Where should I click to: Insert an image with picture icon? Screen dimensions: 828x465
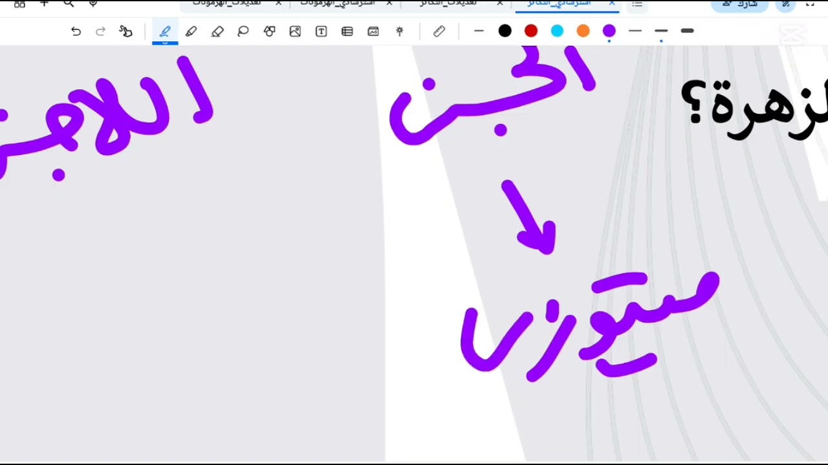coord(295,31)
